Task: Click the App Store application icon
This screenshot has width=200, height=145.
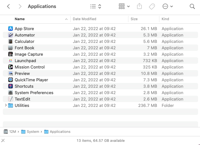Action: [x=10, y=28]
